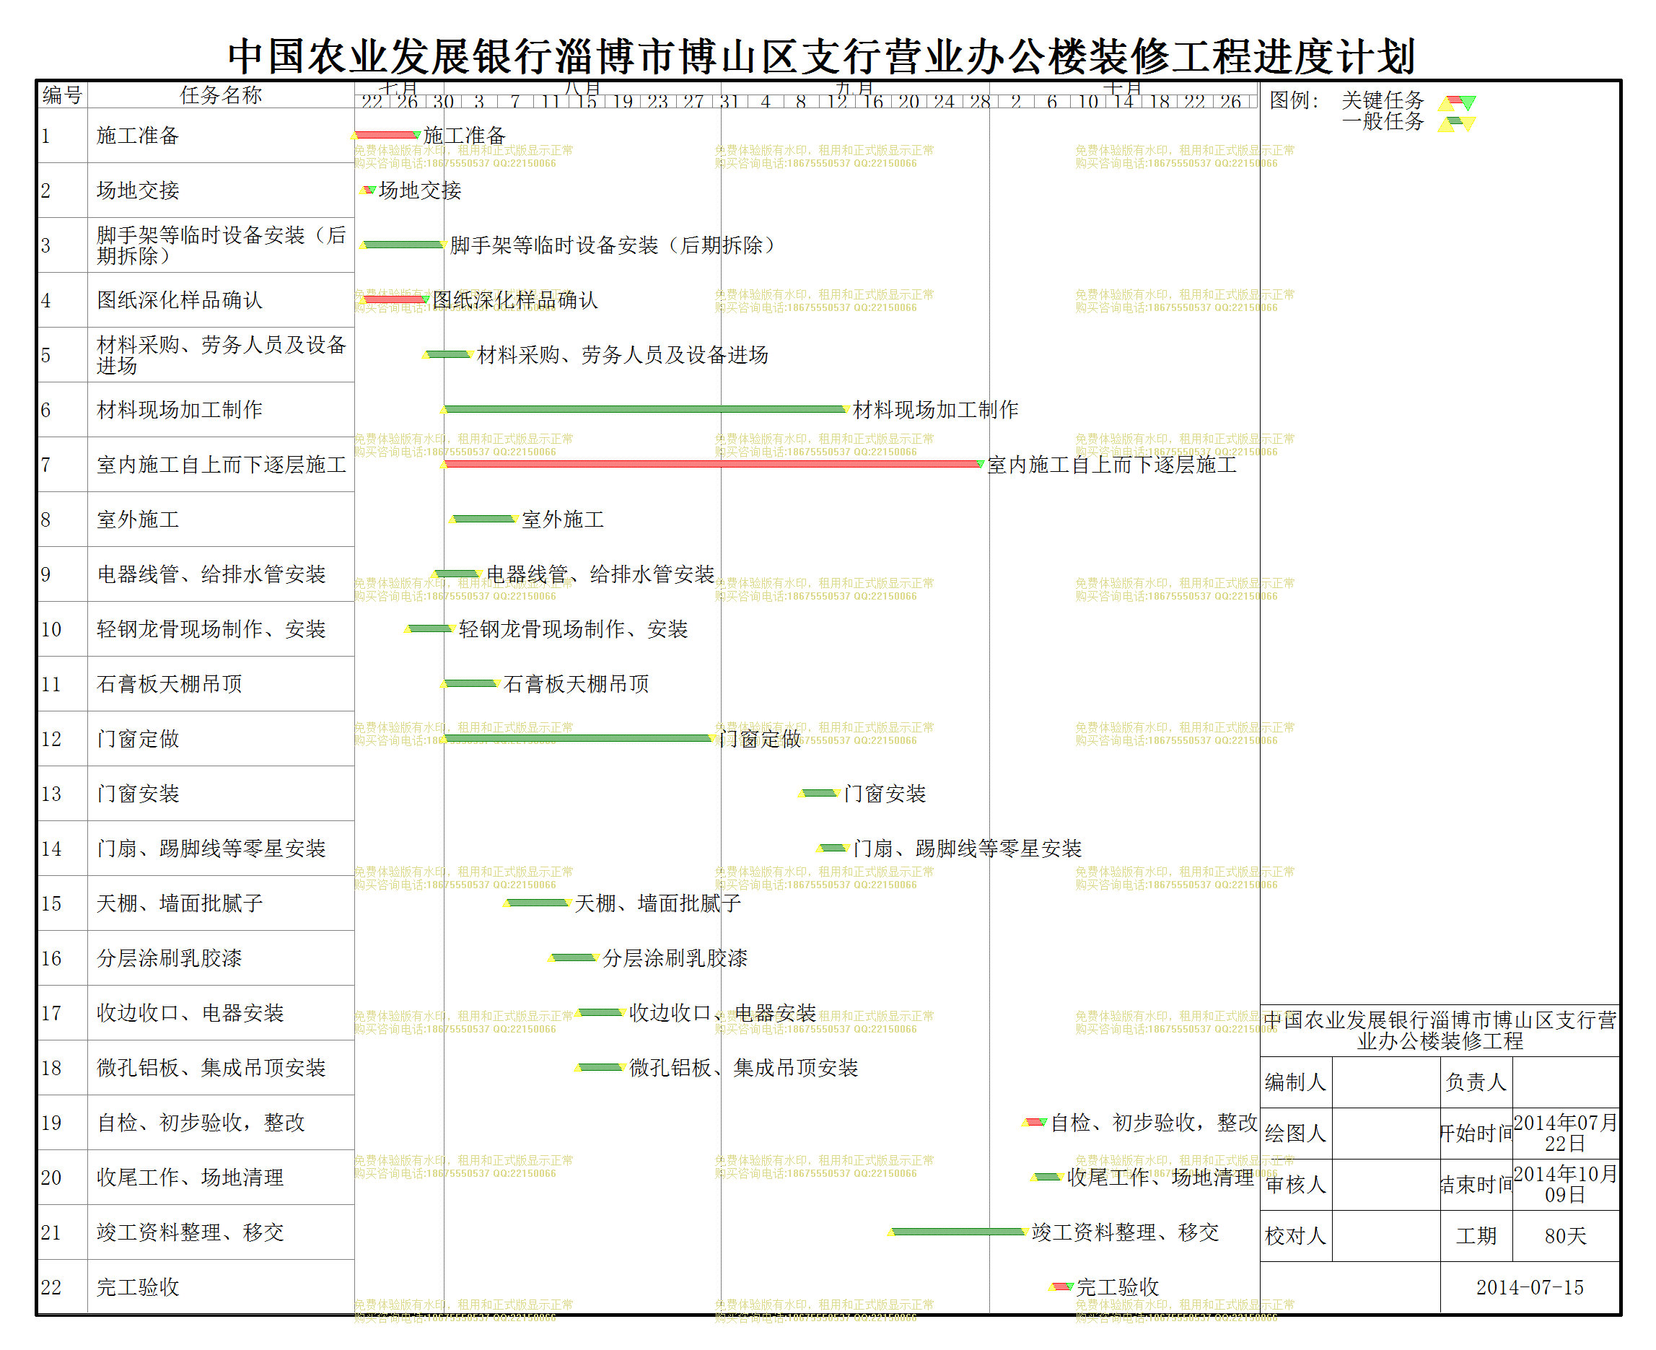Select the 收边收口、电器安装 bar
Screen dimensions: 1656x1350
point(600,1012)
